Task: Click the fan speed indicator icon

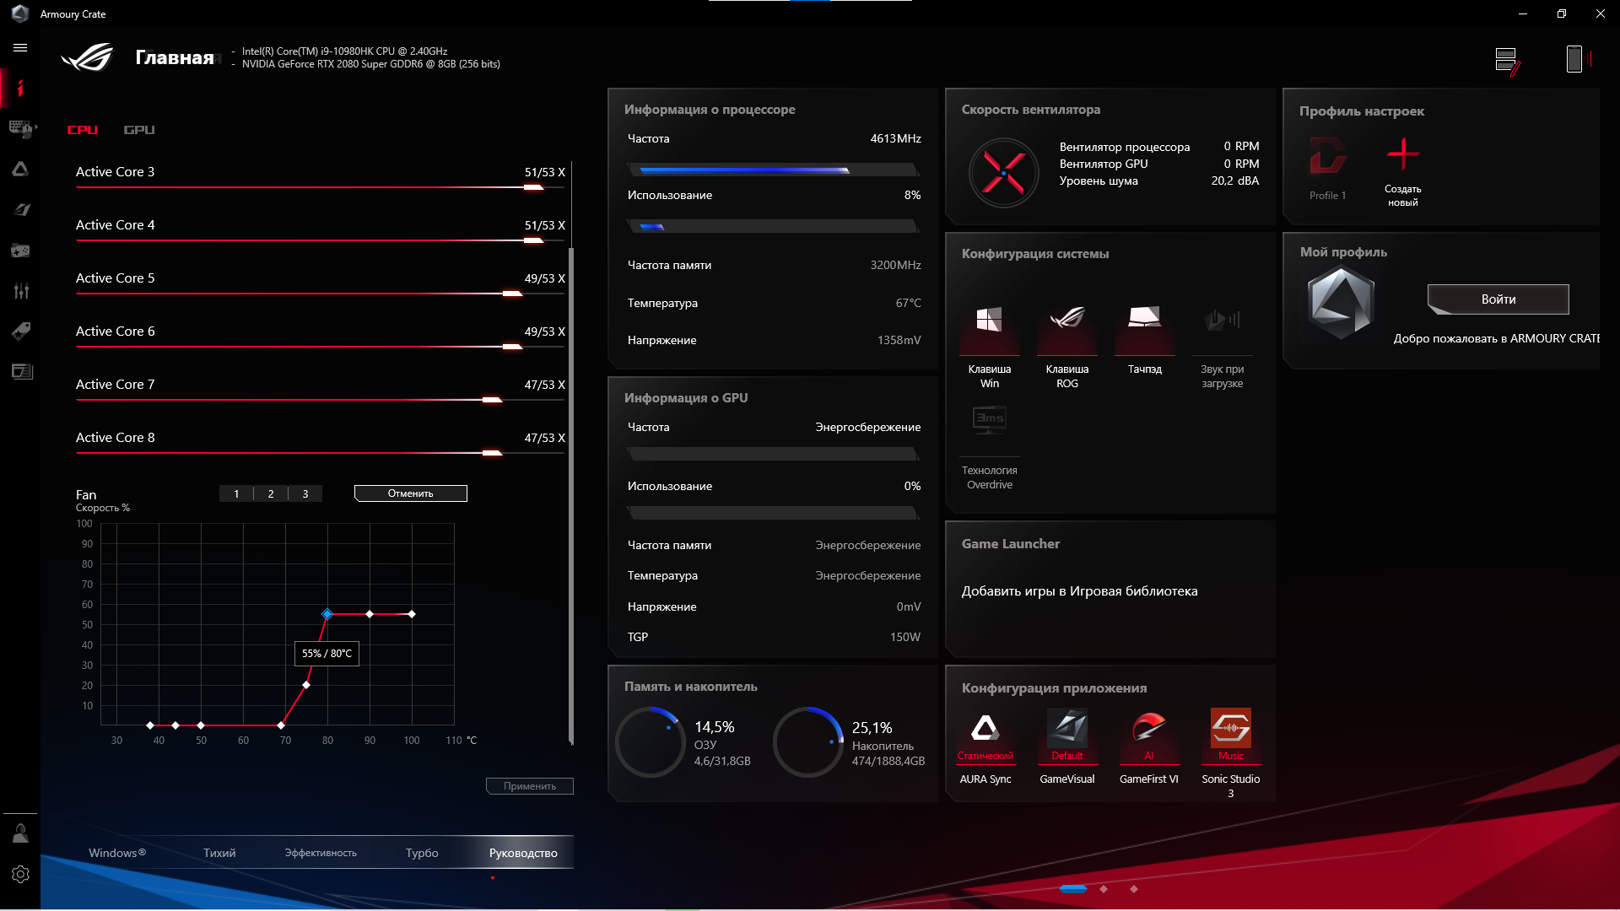Action: click(1003, 173)
